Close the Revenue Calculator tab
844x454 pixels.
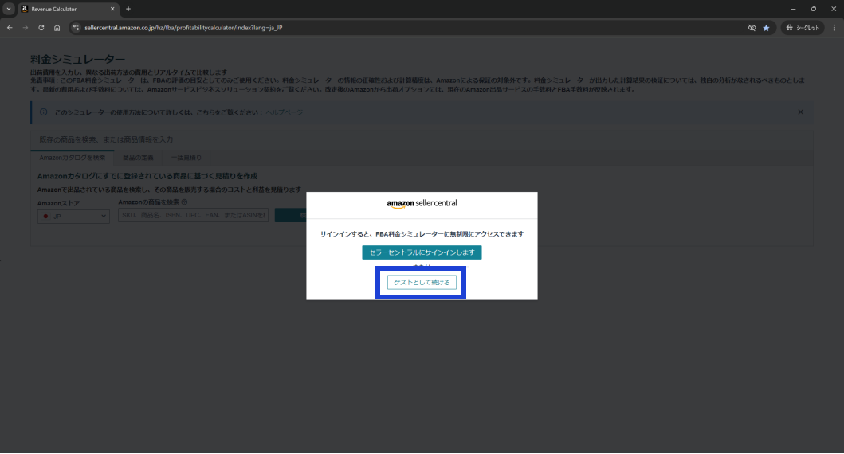[112, 9]
